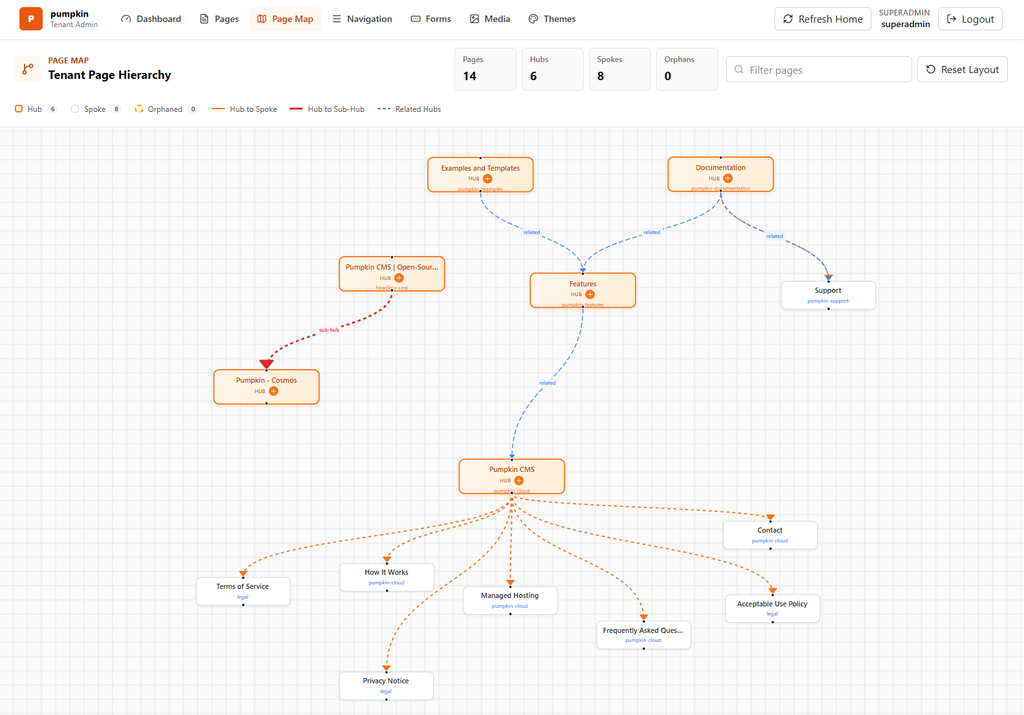Select the Terms of Service node

point(243,592)
